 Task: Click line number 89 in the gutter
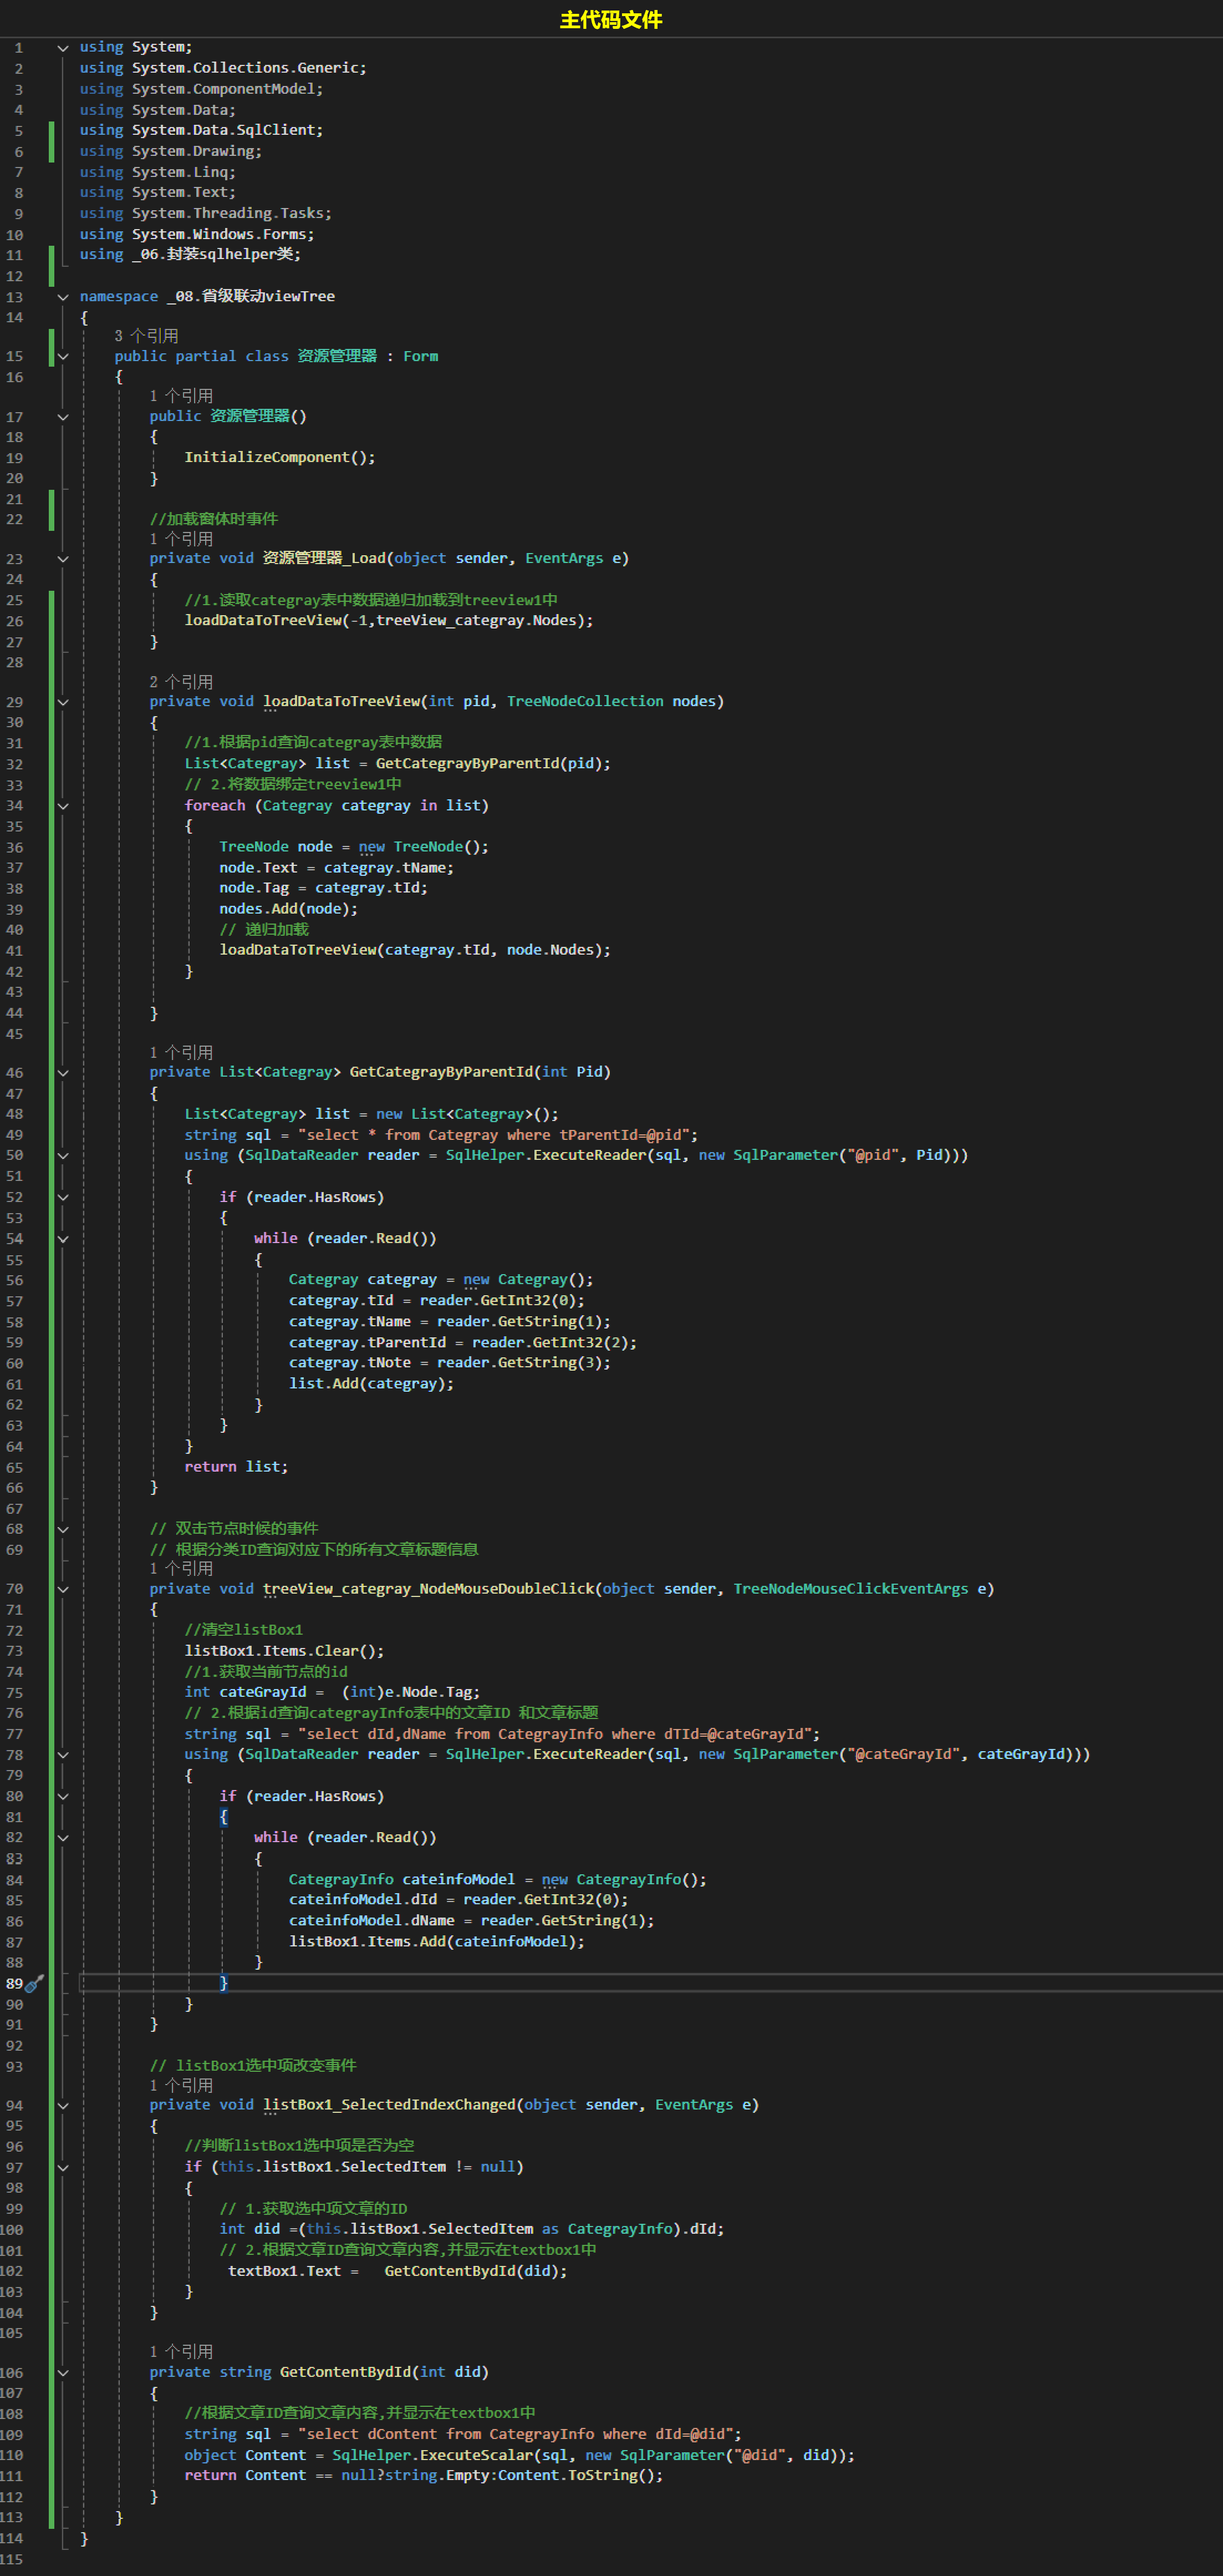point(14,1983)
